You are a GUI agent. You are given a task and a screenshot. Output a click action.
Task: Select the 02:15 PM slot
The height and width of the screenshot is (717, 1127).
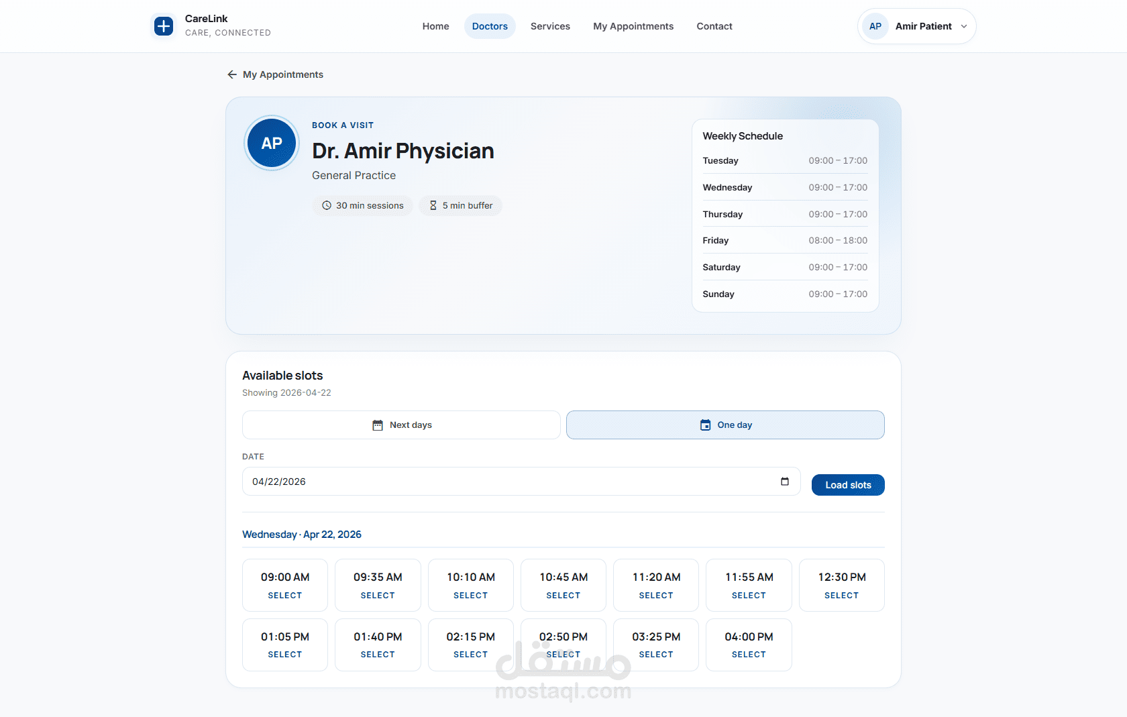tap(471, 645)
